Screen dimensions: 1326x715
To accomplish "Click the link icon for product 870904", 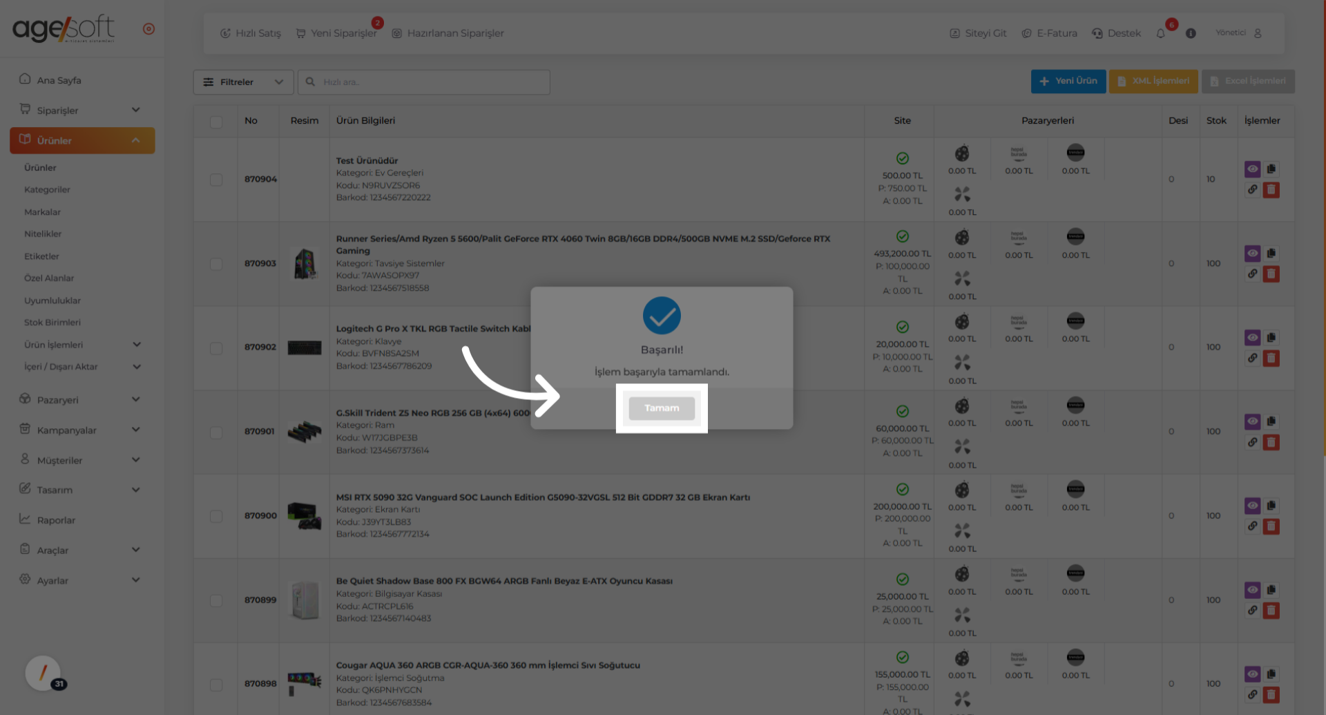I will point(1252,189).
